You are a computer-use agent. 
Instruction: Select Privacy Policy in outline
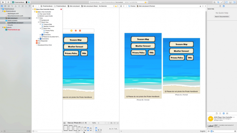[x=50, y=31]
